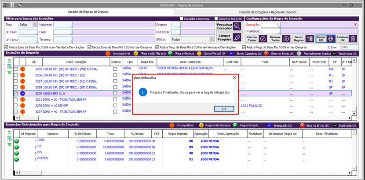Click the orange status icon on row 3277
The height and width of the screenshot is (180, 365).
tap(22, 111)
